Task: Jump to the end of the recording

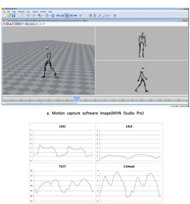Action: [x=75, y=16]
